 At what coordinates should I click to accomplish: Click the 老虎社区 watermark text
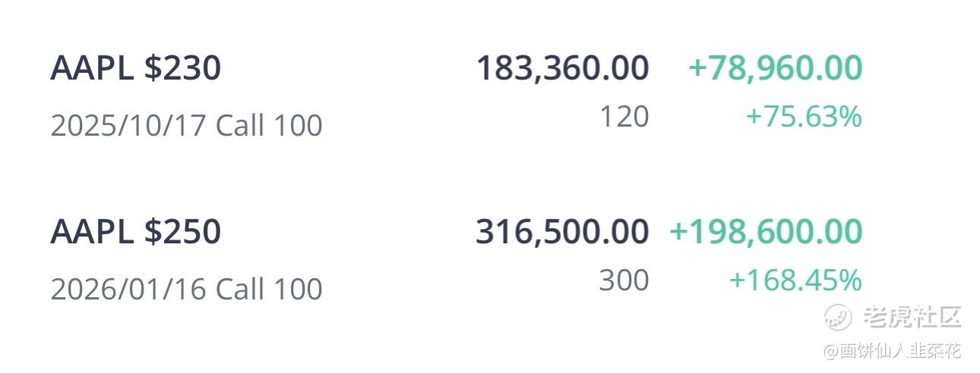click(912, 317)
